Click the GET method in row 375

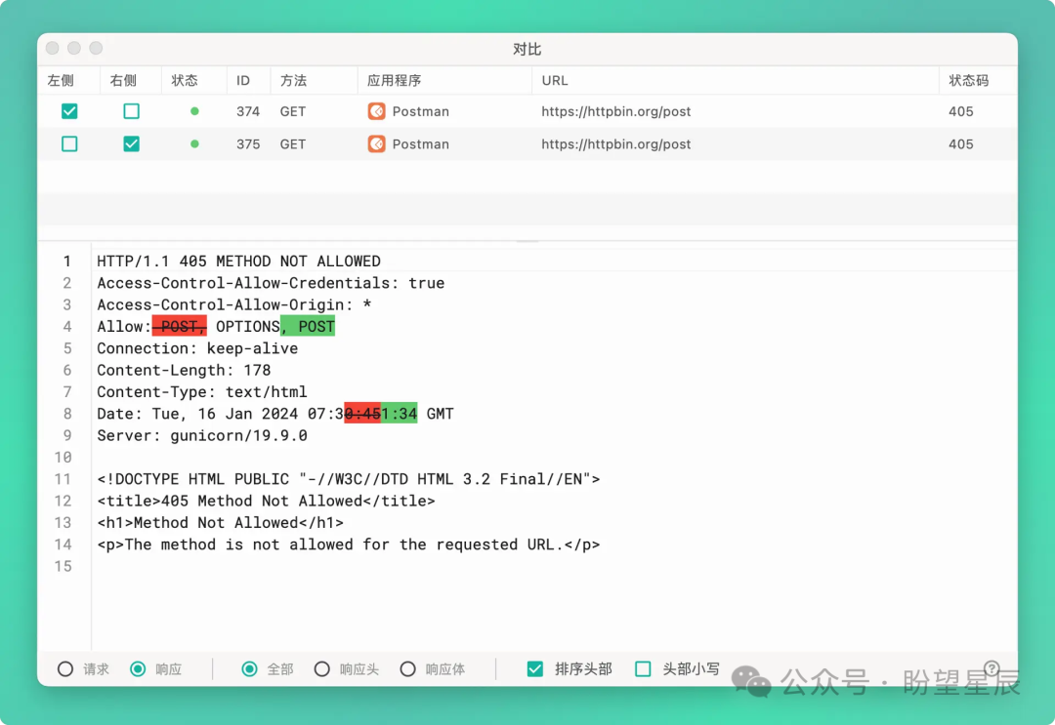(293, 144)
